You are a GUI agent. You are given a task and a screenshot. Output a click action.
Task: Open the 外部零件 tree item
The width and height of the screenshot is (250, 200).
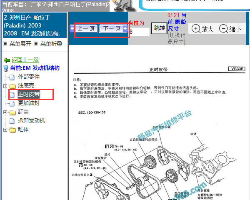pyautogui.click(x=28, y=77)
